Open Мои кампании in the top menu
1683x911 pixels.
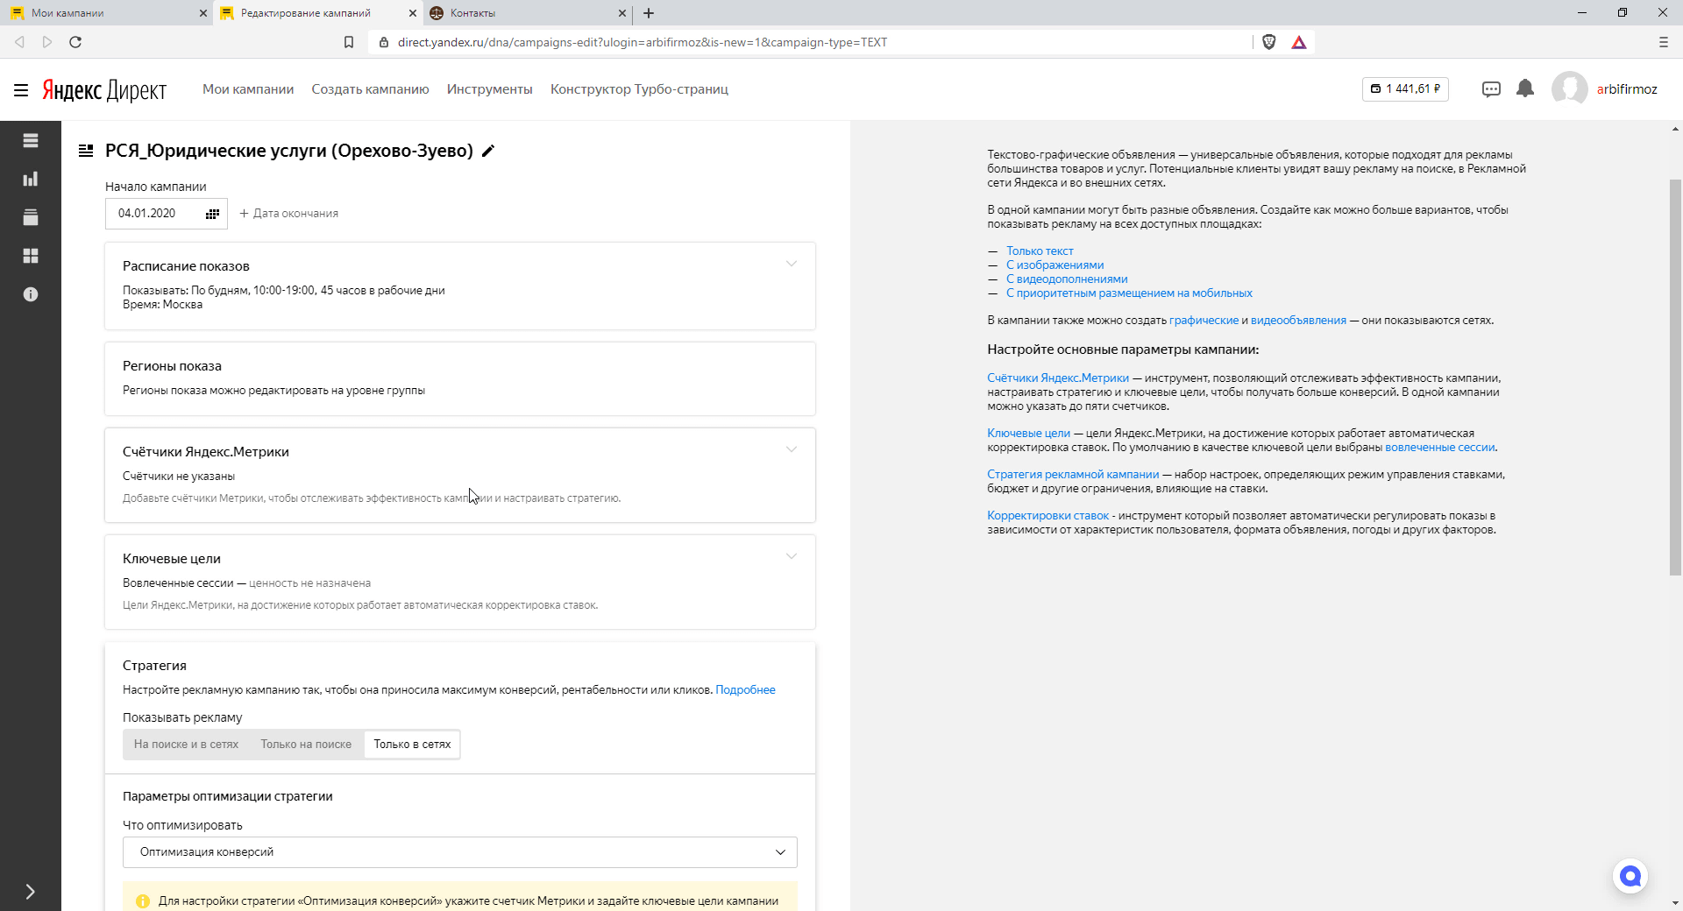click(248, 89)
